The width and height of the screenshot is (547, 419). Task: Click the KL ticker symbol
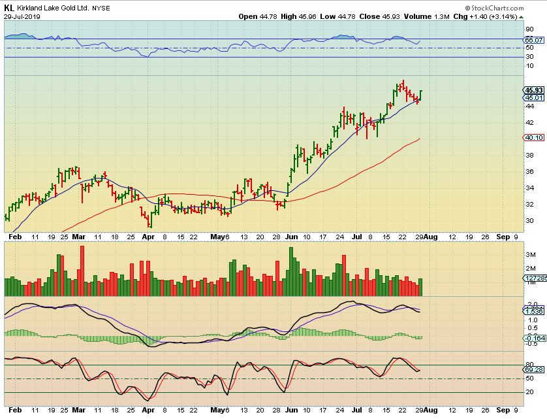pos(9,8)
